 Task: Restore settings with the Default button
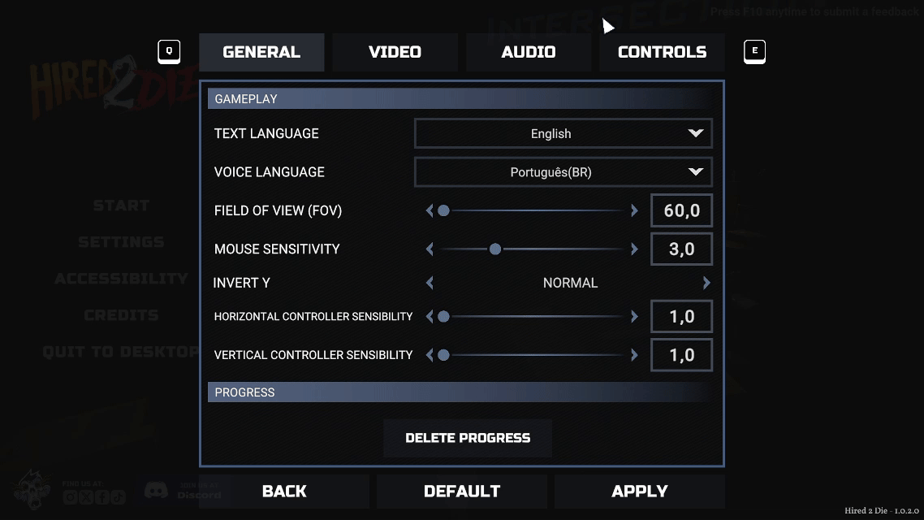[x=462, y=491]
